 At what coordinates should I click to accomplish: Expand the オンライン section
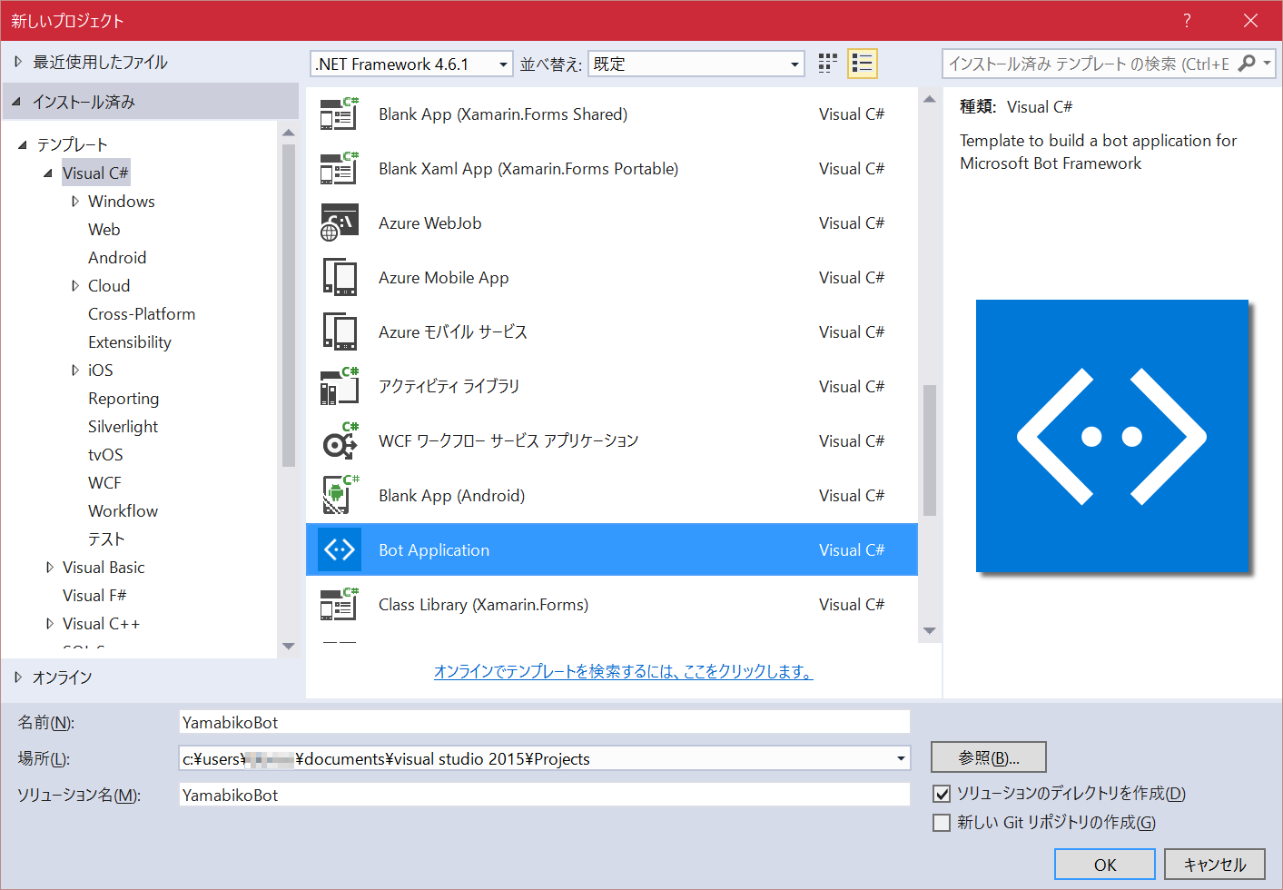pyautogui.click(x=17, y=677)
